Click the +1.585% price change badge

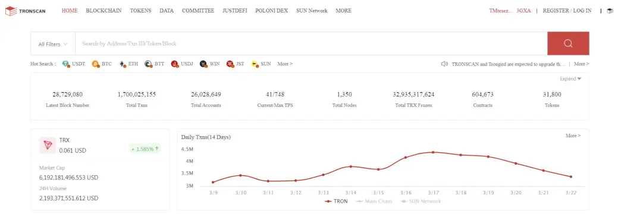click(145, 149)
